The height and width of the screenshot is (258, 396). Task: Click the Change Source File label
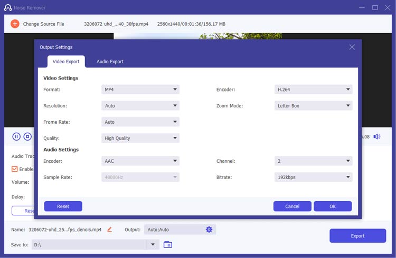pyautogui.click(x=43, y=24)
